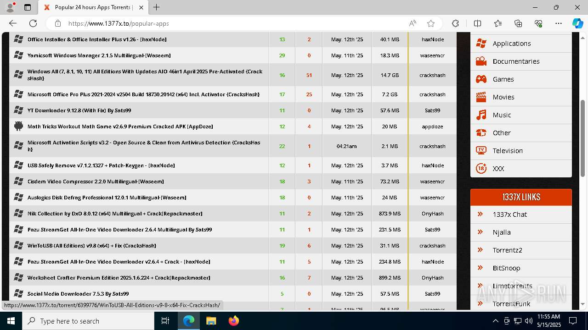Open USB Safely Remove v7.1.2.1327 torrent
The image size is (588, 330).
101,165
